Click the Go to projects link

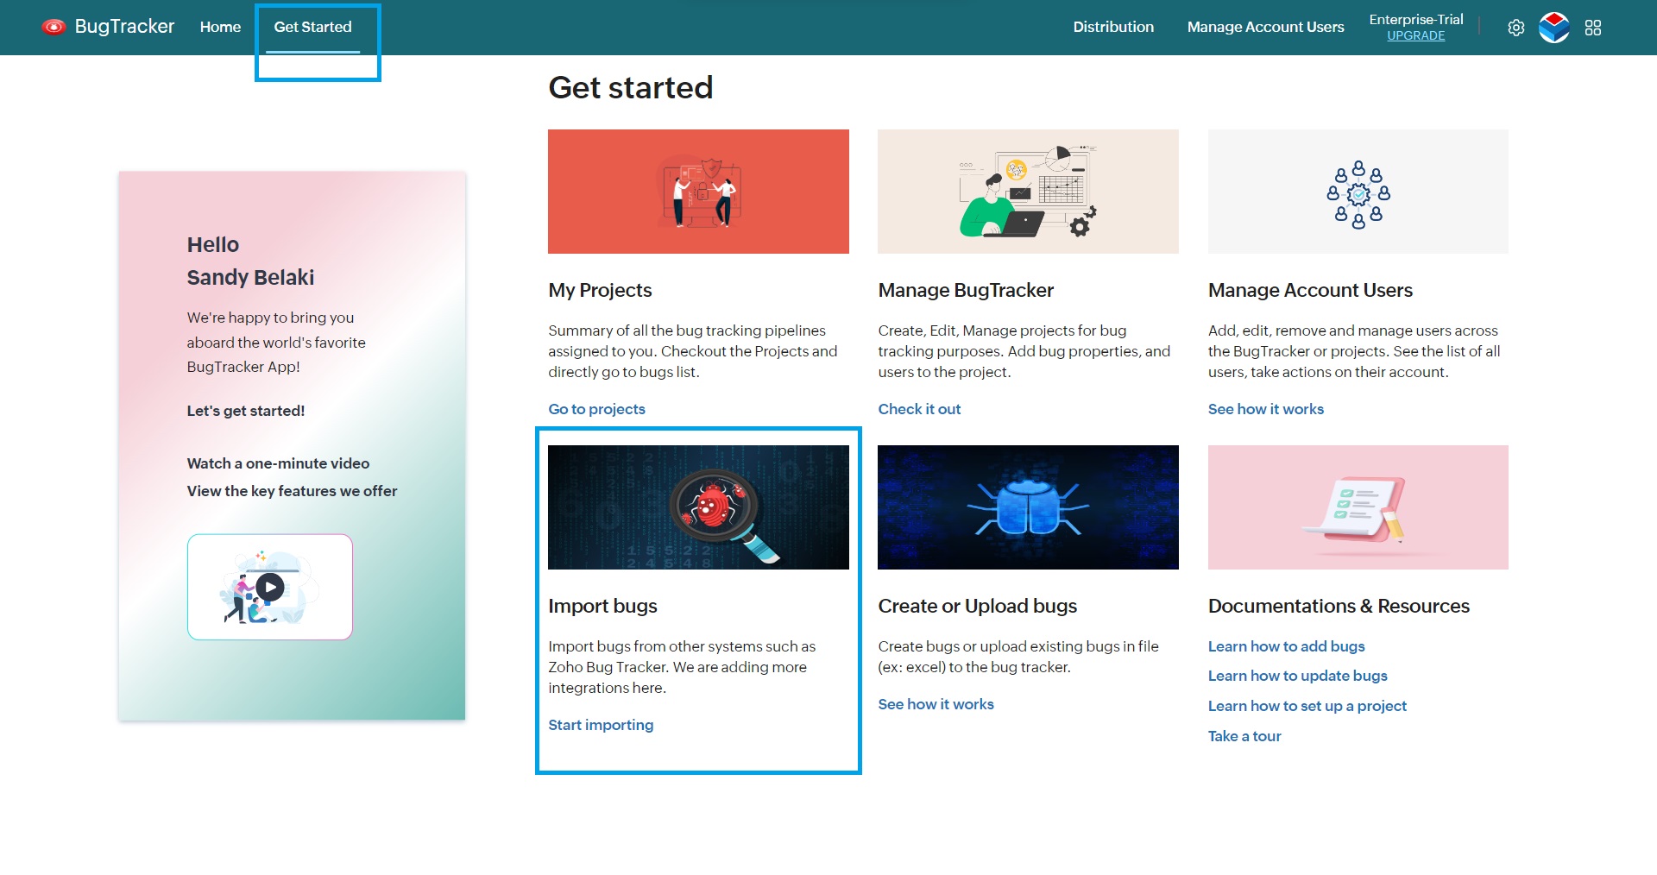pyautogui.click(x=596, y=409)
